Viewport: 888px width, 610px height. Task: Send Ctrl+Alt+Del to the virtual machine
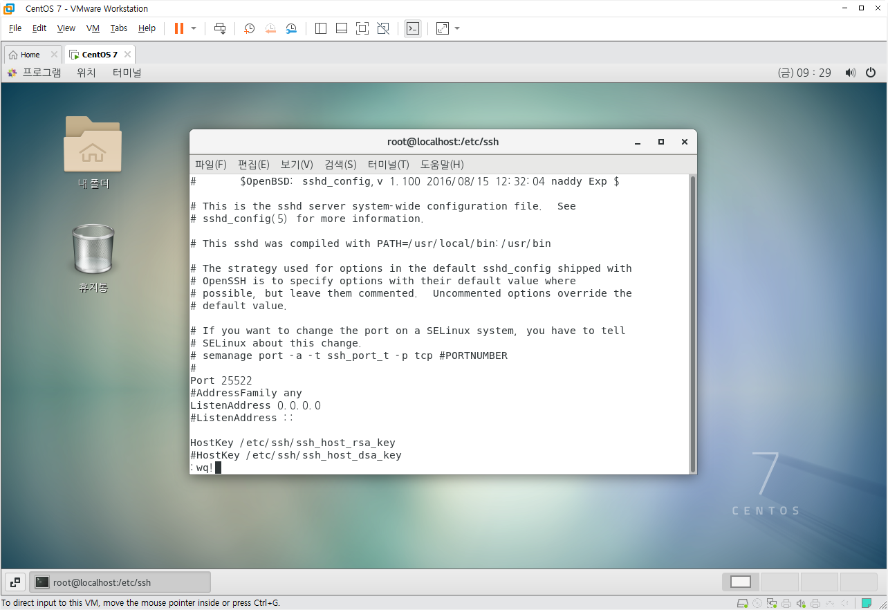[x=220, y=28]
